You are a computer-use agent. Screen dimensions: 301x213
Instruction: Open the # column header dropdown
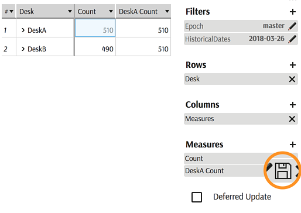pyautogui.click(x=11, y=11)
